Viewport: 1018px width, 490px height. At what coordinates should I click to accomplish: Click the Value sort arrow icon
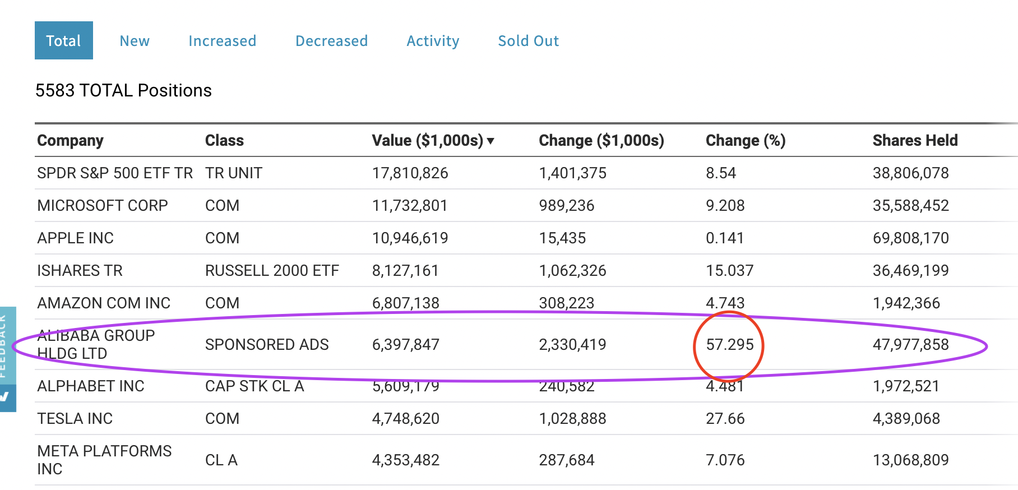491,141
